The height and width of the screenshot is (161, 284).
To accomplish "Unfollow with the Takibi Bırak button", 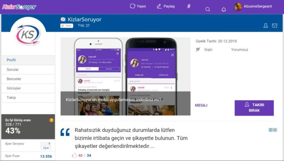I will (x=254, y=108).
